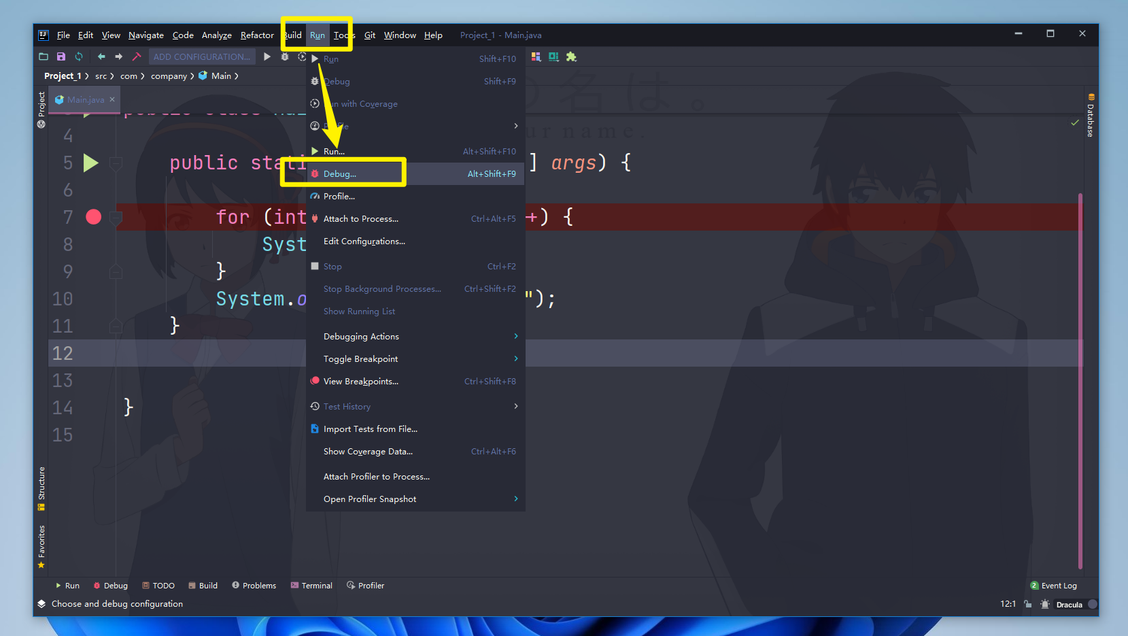Click the tool windows quick access icon
Viewport: 1128px width, 636px height.
point(41,604)
